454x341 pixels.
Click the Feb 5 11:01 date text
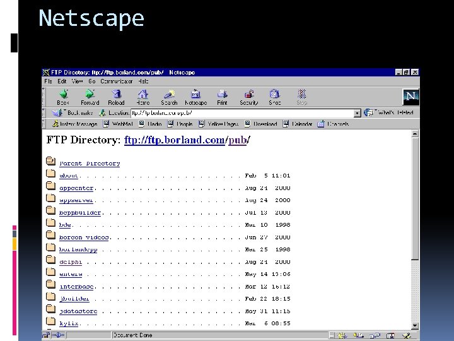coord(267,176)
